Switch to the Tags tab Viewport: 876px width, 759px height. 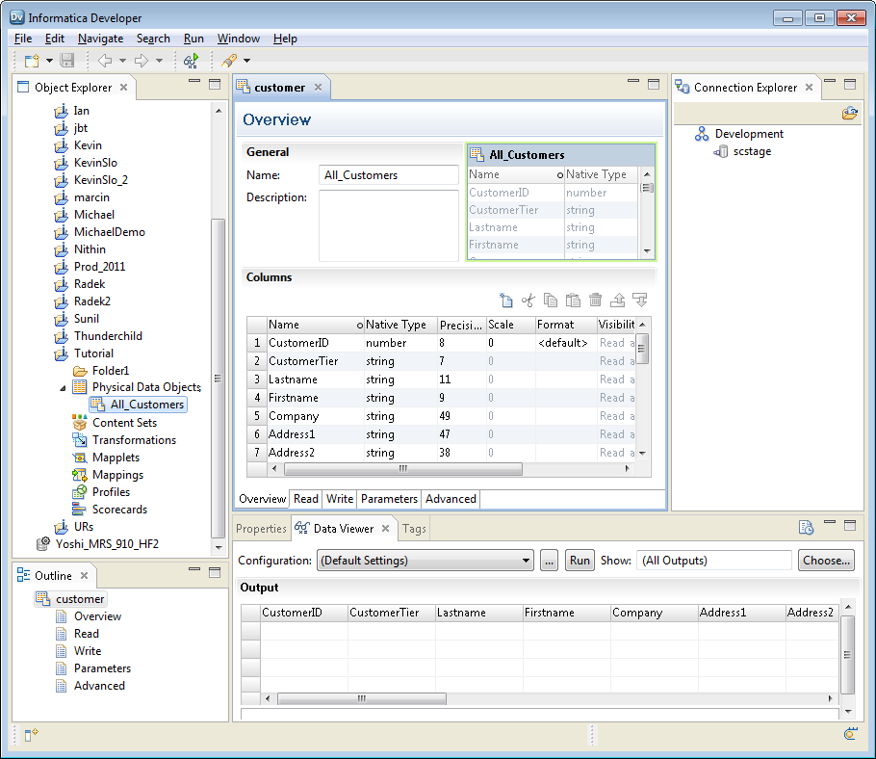click(414, 529)
